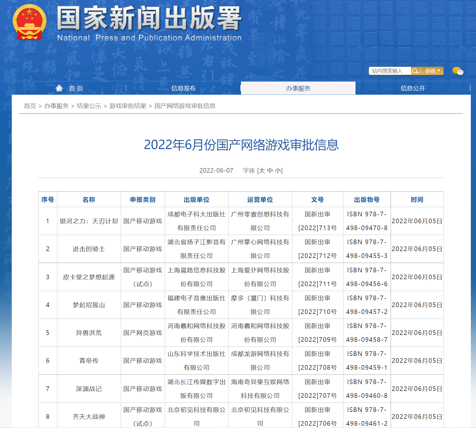Click the home icon beside 首页
The width and height of the screenshot is (476, 428).
tap(59, 88)
